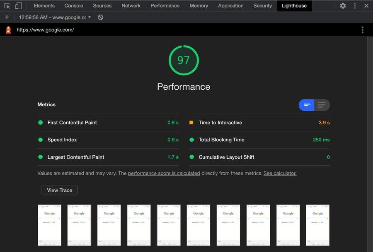Click green dot beside Speed Index
The image size is (373, 252).
tap(41, 140)
